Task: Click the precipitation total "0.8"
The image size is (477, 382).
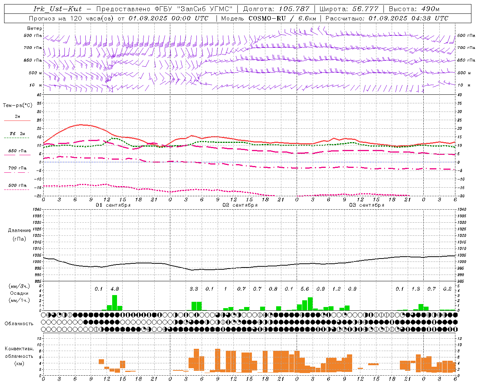Action: coord(273,289)
